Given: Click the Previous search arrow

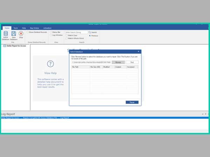Looking at the screenshot, I should click(90, 36).
